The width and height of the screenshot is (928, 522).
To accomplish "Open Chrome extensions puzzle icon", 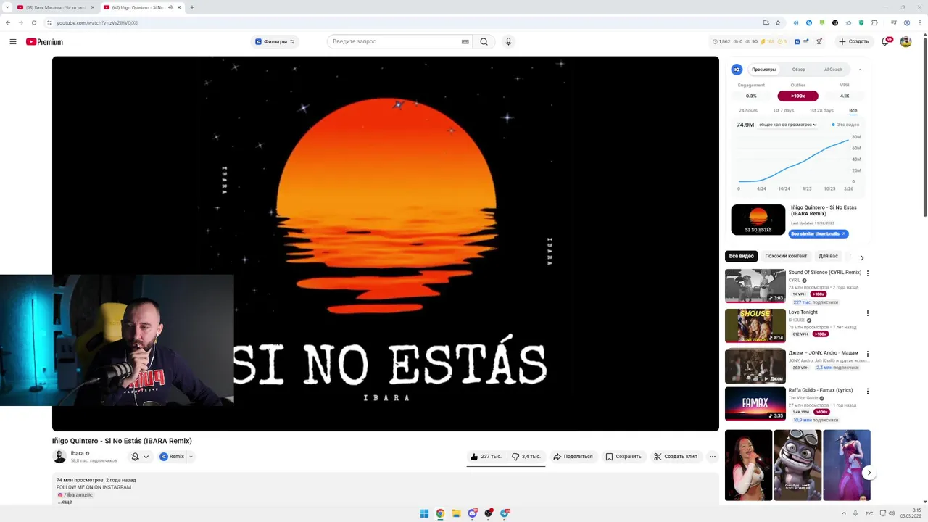I will pyautogui.click(x=874, y=22).
